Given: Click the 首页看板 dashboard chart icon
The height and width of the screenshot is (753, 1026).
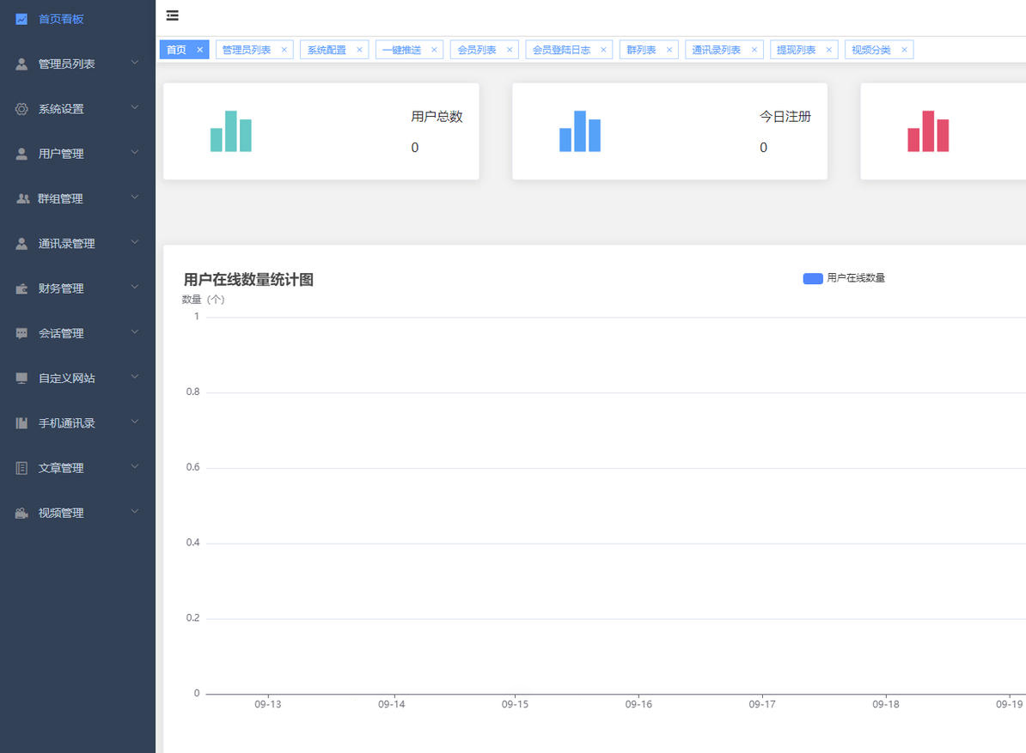Looking at the screenshot, I should (21, 19).
